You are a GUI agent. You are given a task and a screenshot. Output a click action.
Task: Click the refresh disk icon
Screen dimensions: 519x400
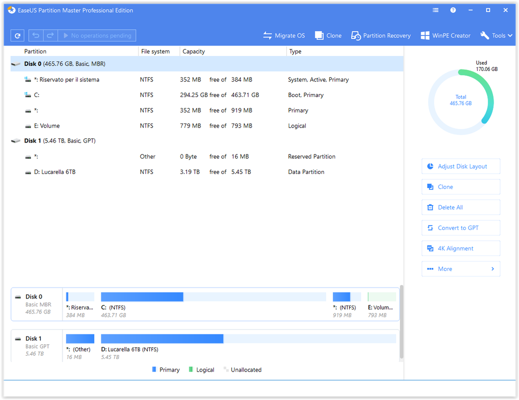click(x=17, y=35)
